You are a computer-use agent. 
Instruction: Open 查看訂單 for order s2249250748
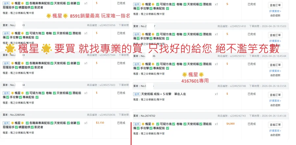tap(275, 95)
